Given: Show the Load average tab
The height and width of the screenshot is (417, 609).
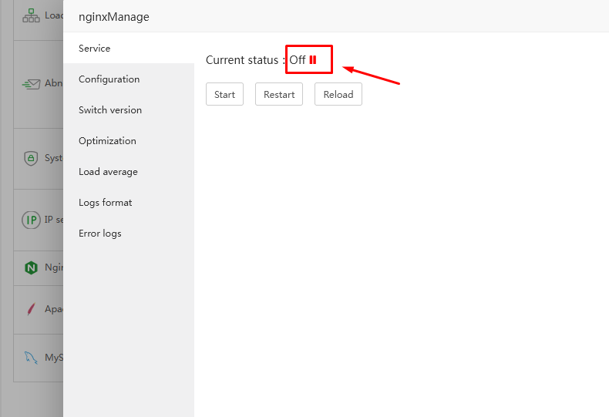Looking at the screenshot, I should (108, 172).
